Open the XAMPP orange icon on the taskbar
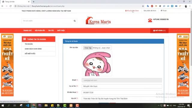This screenshot has height=108, width=192. [x=71, y=106]
